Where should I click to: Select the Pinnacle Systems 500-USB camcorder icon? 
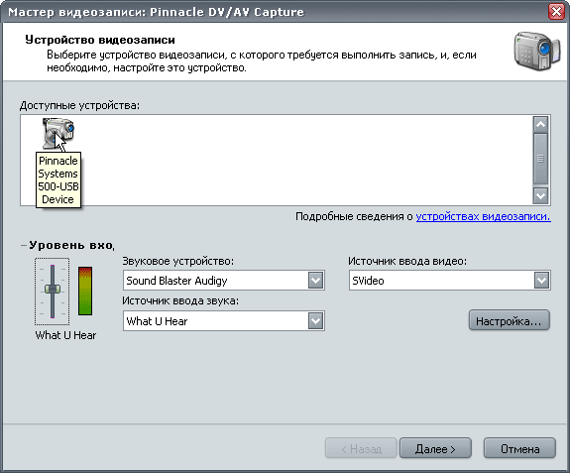click(x=58, y=133)
